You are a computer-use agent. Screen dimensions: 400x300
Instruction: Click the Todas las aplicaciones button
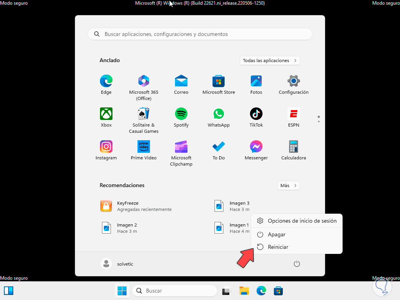tap(270, 61)
